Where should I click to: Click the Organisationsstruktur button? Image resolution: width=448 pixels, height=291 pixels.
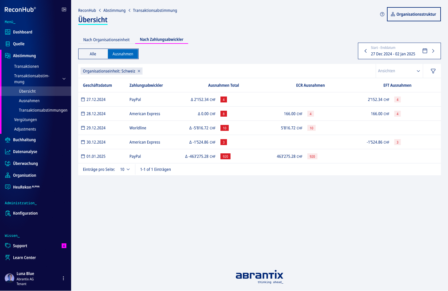coord(414,14)
